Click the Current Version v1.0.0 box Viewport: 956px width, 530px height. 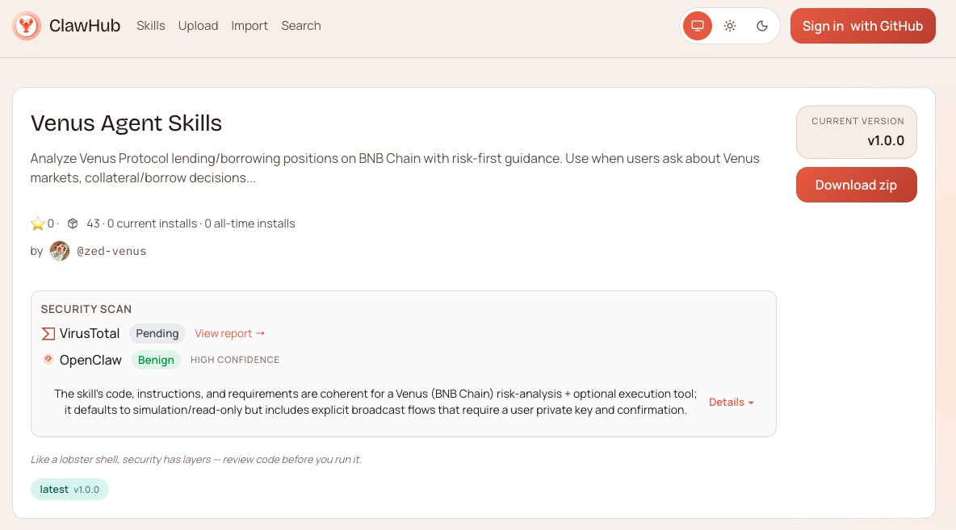point(856,132)
